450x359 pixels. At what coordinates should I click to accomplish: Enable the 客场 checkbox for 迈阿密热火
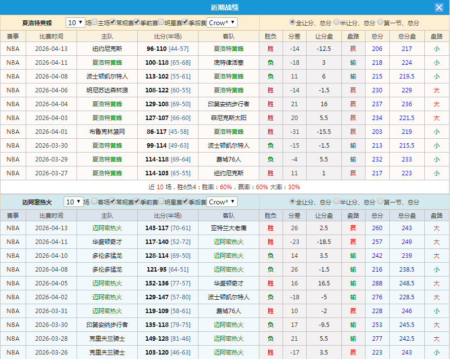pyautogui.click(x=94, y=202)
